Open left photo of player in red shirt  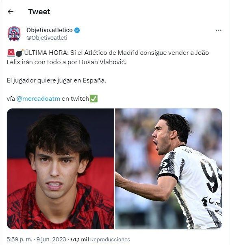pyautogui.click(x=61, y=169)
